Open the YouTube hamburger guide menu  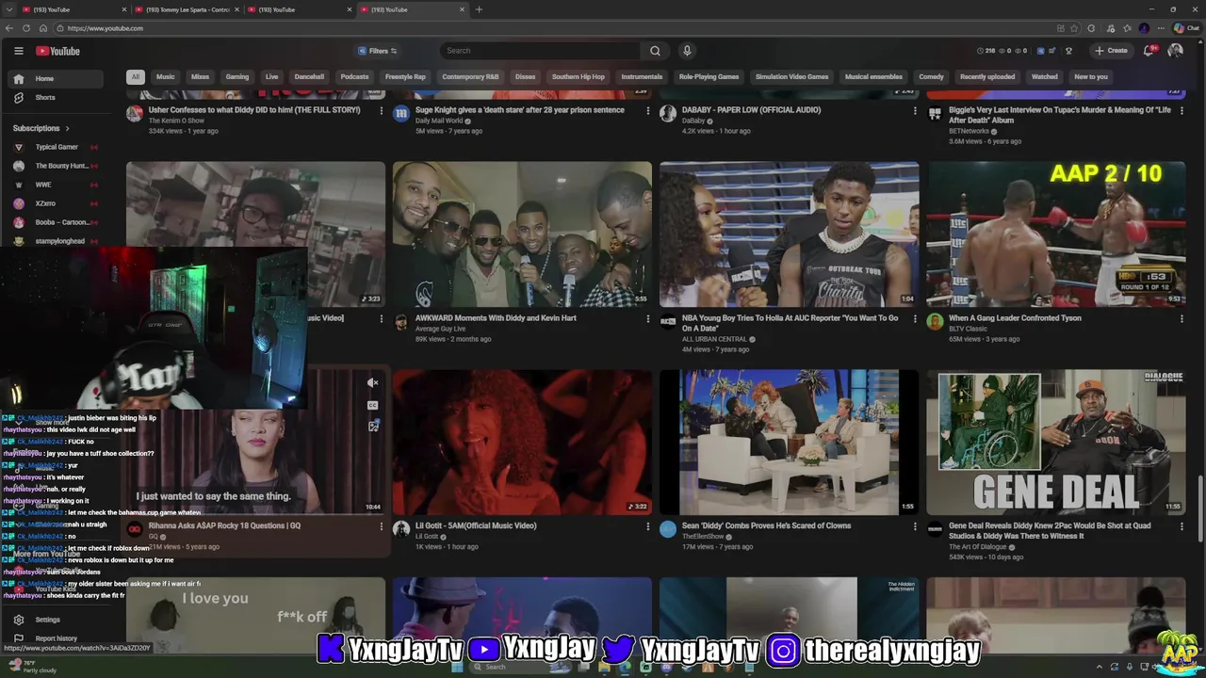pos(18,51)
